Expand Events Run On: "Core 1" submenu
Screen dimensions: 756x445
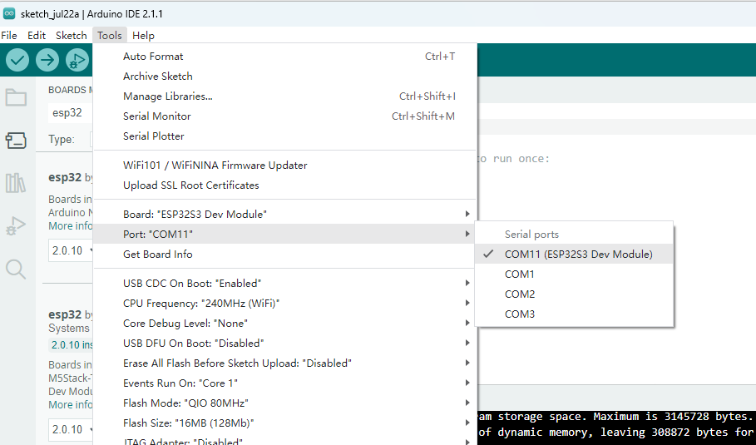285,383
